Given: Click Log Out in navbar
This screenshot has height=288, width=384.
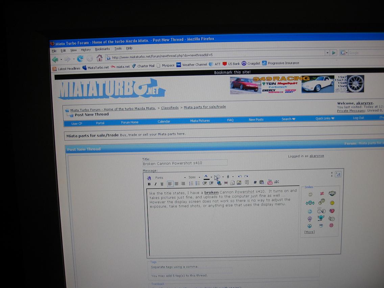Looking at the screenshot, I should tap(358, 118).
